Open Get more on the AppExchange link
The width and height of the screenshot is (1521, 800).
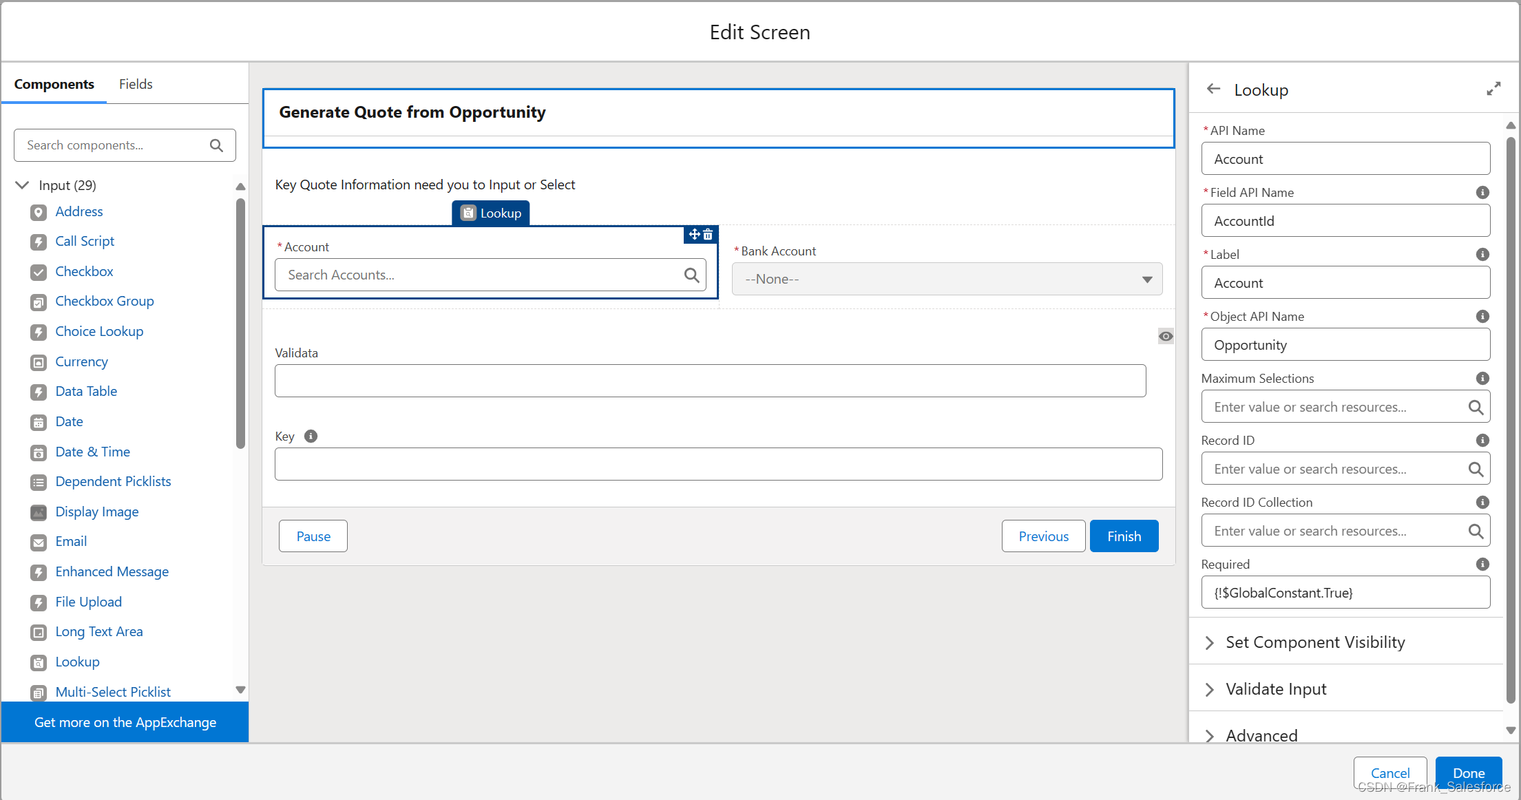click(x=125, y=722)
